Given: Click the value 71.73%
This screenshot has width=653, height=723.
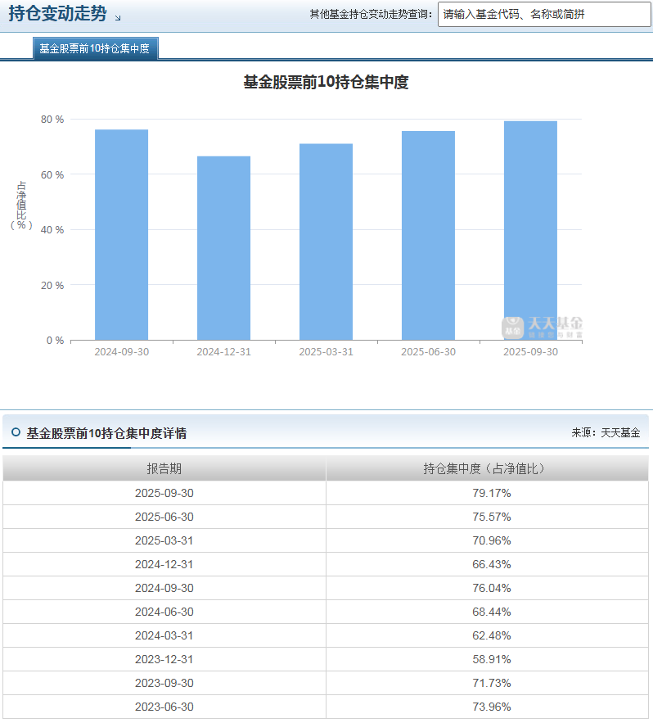Looking at the screenshot, I should pyautogui.click(x=492, y=683).
